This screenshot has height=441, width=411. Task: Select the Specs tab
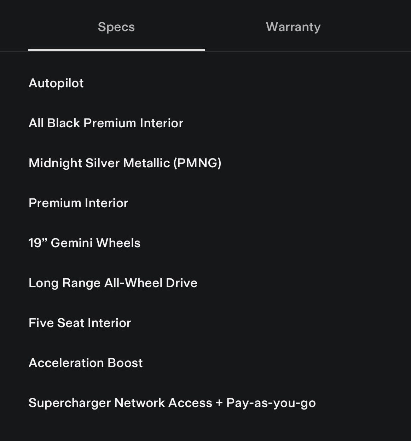[x=116, y=27]
